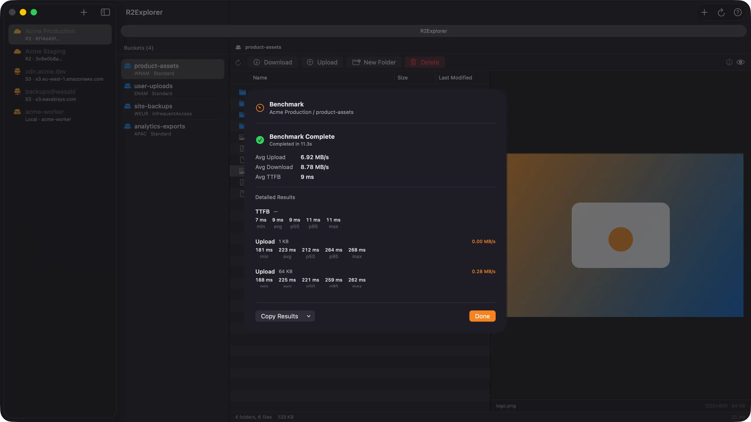This screenshot has width=751, height=422.
Task: Click the bucket icon beside product-assets breadcrumb
Action: point(238,47)
